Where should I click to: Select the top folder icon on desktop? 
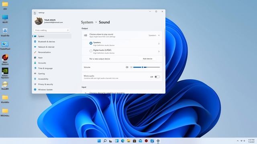[5, 5]
